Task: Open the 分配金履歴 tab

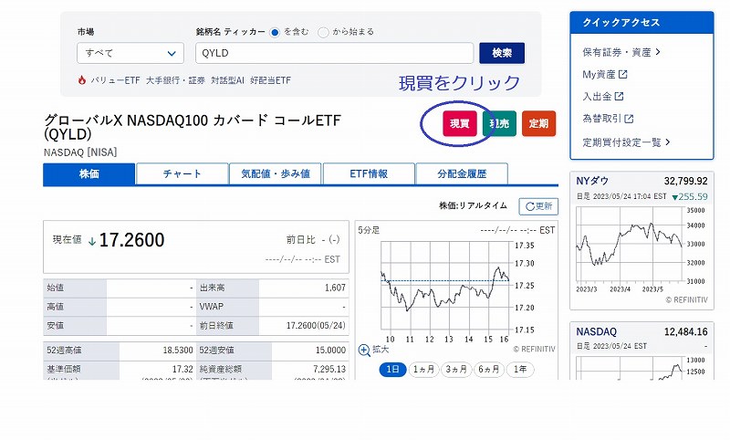Action: tap(462, 173)
